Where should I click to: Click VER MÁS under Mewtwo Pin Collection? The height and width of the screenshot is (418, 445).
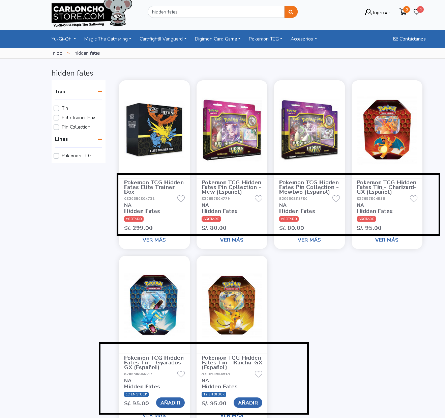[x=309, y=240]
